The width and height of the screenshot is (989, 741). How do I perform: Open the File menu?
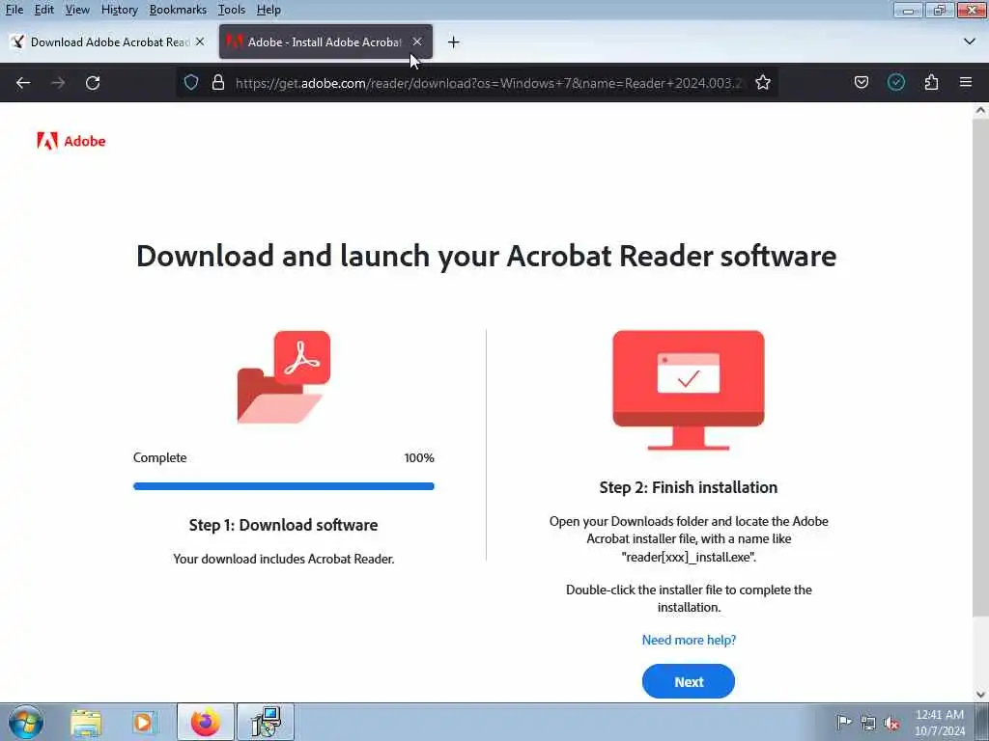coord(14,10)
